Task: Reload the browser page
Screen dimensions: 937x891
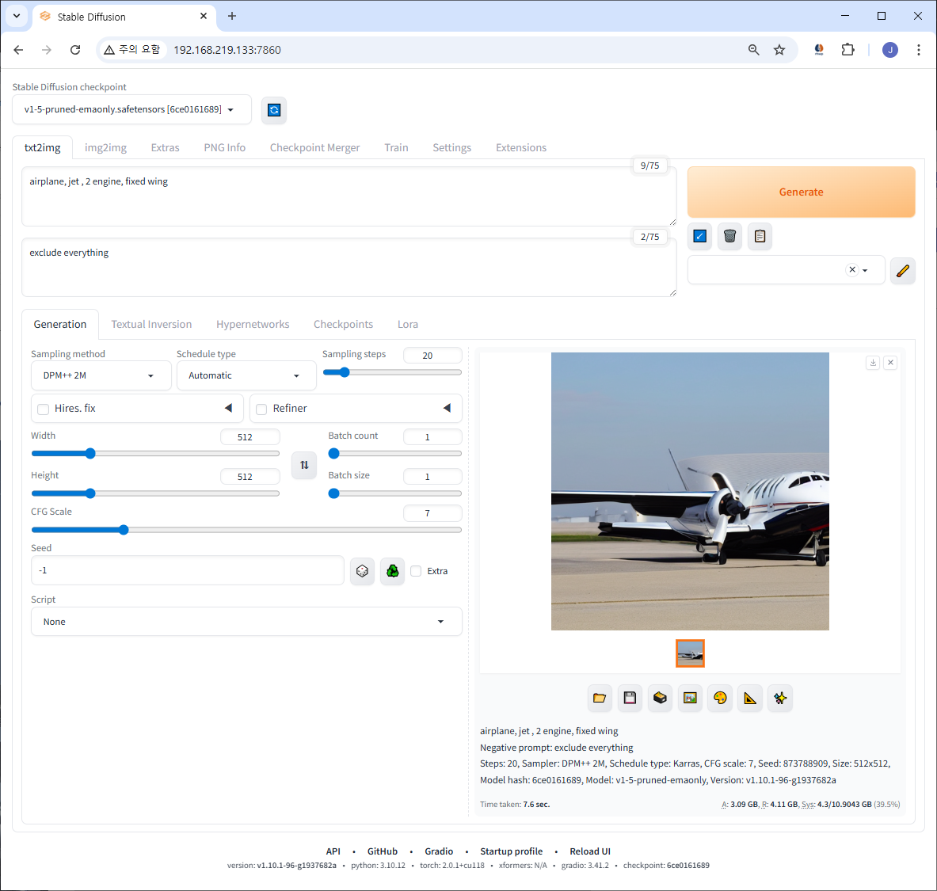Action: [75, 50]
